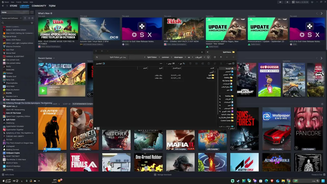This screenshot has width=327, height=184.
Task: Click the sort ascending arrow in library sidebar
Action: click(x=25, y=18)
